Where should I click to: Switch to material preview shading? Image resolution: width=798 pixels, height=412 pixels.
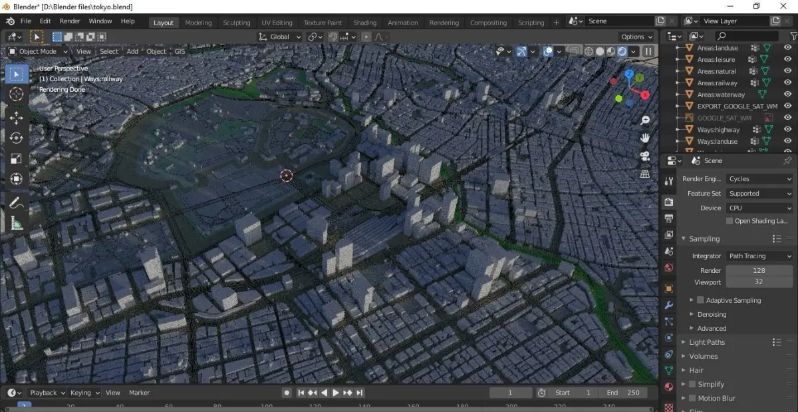click(x=611, y=51)
